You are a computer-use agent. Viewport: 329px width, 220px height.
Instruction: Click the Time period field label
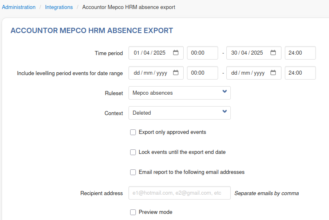(109, 53)
